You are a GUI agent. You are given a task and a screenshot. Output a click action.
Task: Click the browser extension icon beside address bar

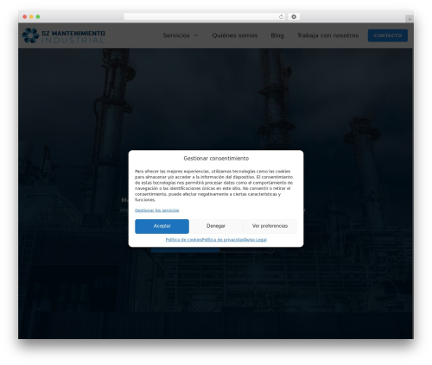pos(294,16)
